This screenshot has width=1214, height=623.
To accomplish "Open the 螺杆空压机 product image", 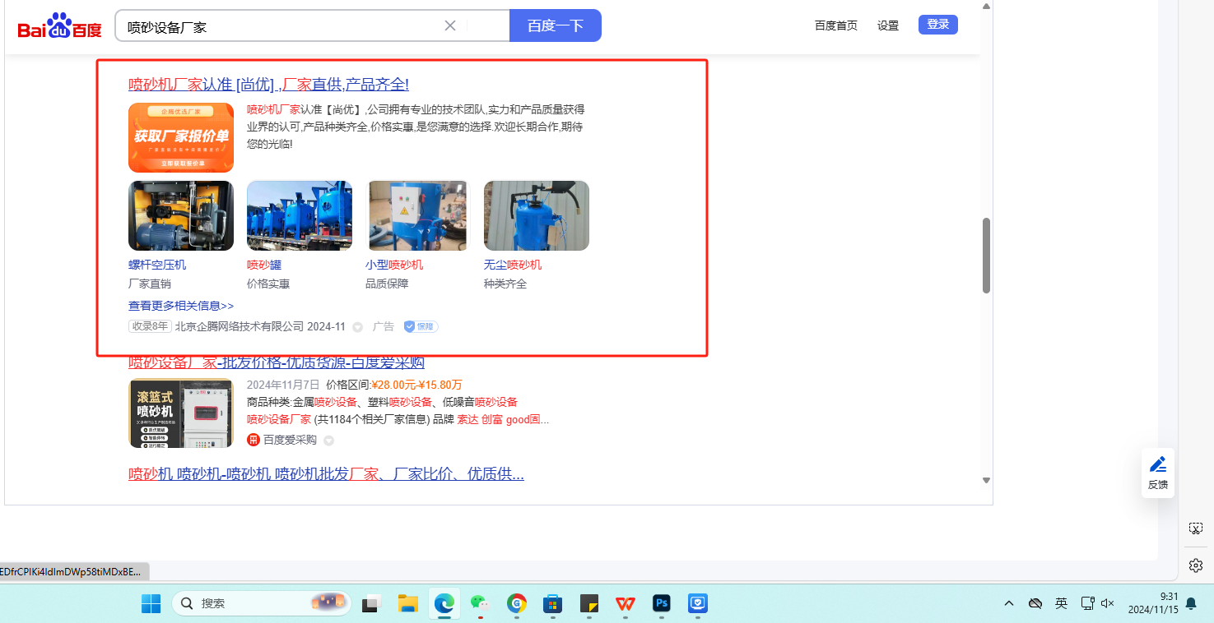I will pos(181,215).
